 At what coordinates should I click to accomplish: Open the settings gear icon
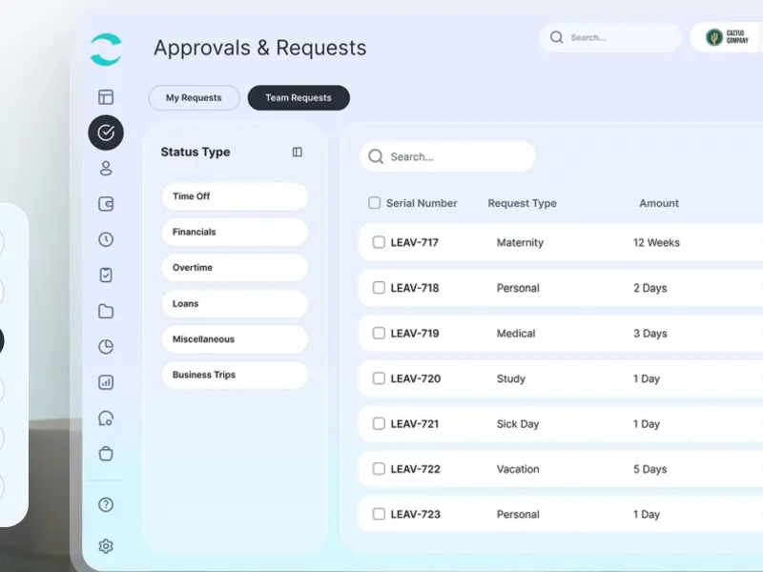106,546
